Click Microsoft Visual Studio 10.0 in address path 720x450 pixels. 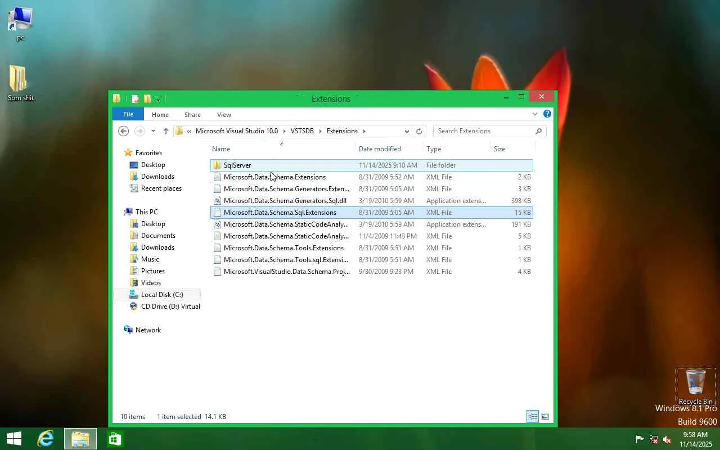[237, 131]
